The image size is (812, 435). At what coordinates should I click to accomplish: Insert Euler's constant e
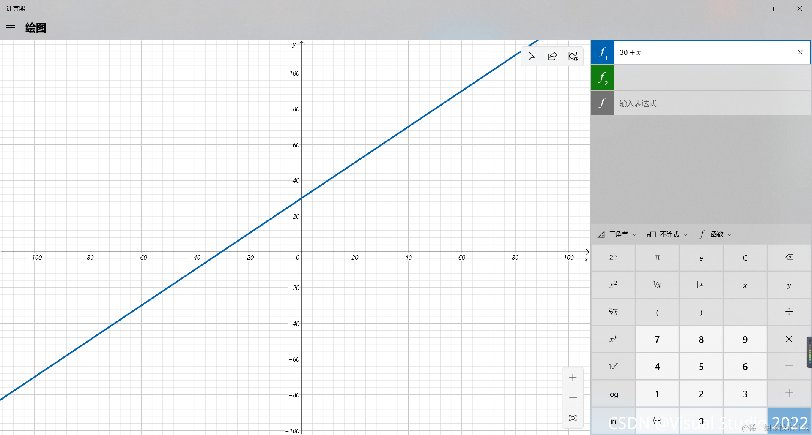tap(701, 258)
